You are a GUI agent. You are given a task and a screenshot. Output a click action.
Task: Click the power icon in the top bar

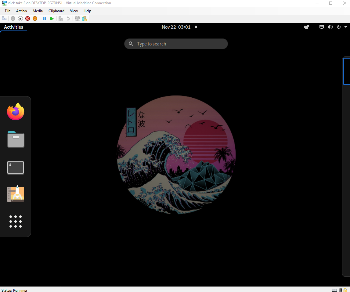pos(339,27)
